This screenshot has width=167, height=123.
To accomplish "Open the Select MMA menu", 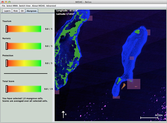I will click(12, 6).
